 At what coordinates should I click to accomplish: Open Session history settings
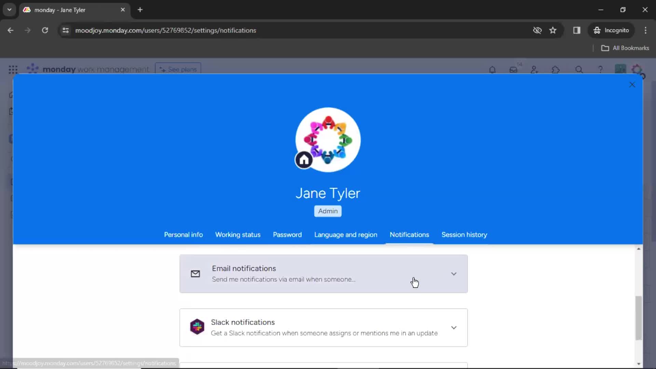click(464, 235)
